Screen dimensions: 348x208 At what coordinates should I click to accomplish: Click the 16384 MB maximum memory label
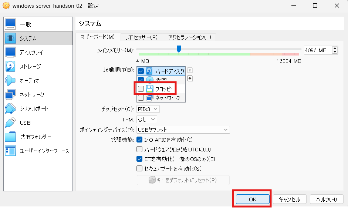289,61
